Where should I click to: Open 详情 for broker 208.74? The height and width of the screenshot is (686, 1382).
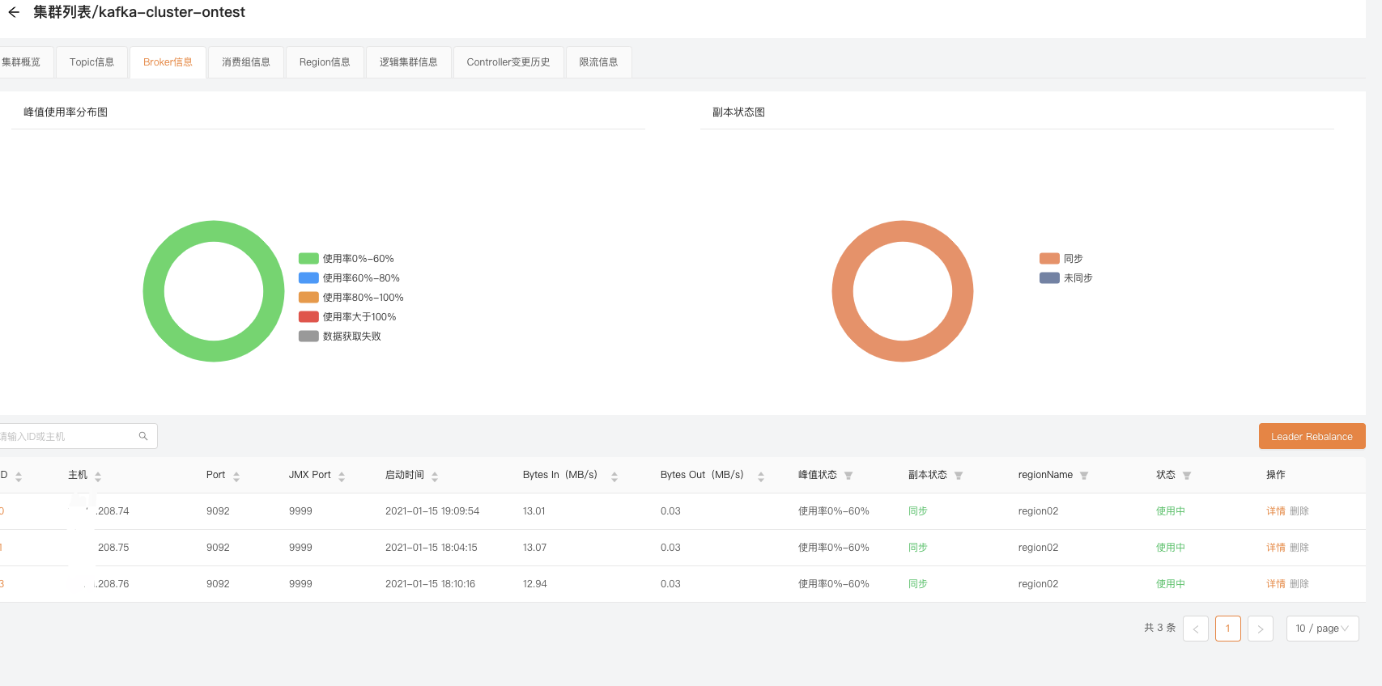(1276, 511)
